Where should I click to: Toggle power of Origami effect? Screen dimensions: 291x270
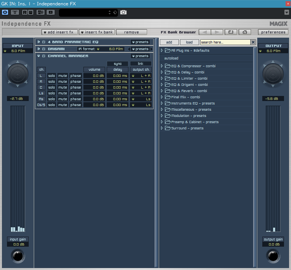pos(43,49)
